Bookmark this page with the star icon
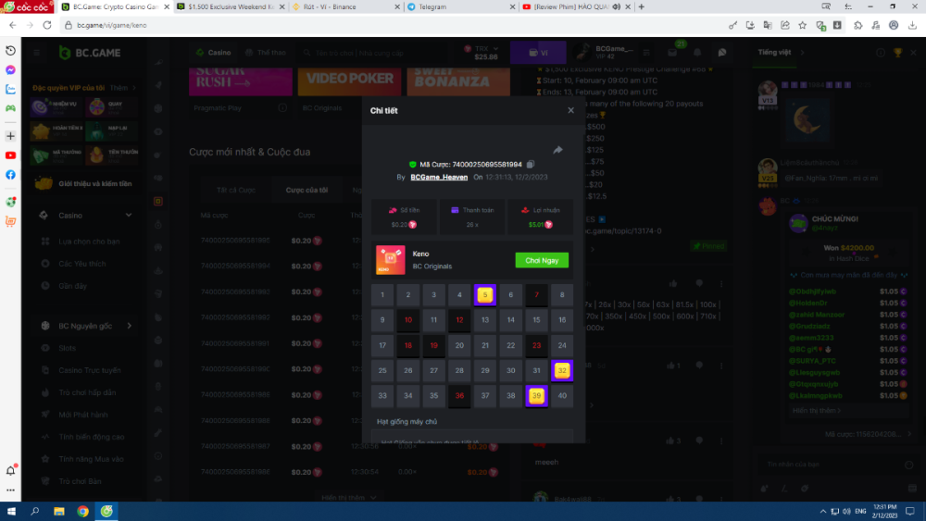 click(x=802, y=25)
